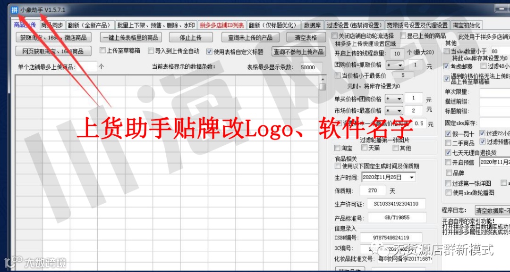The height and width of the screenshot is (272, 510).
Task: Click minimum price field showing 5
Action: click(x=403, y=75)
